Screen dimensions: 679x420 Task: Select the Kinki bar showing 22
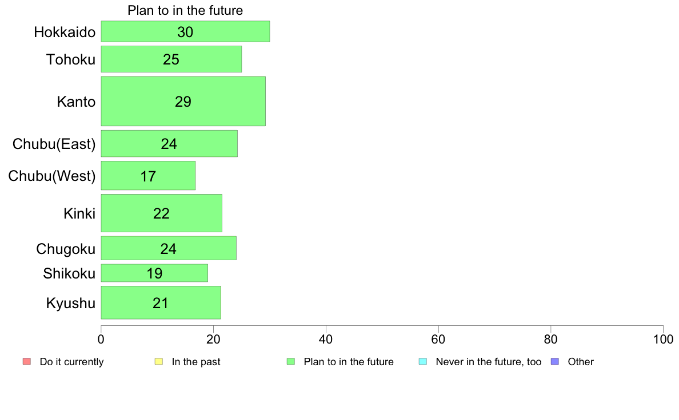pyautogui.click(x=162, y=213)
